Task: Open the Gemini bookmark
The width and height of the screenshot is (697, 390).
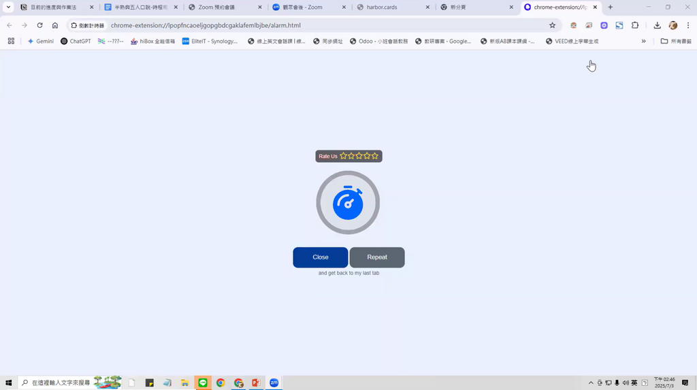Action: click(40, 41)
